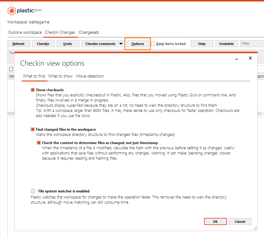Click the dialog resize grip corner

(x=255, y=228)
